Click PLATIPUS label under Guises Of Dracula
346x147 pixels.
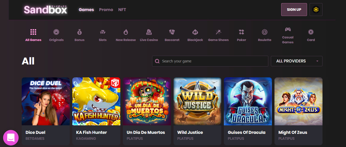(x=236, y=138)
